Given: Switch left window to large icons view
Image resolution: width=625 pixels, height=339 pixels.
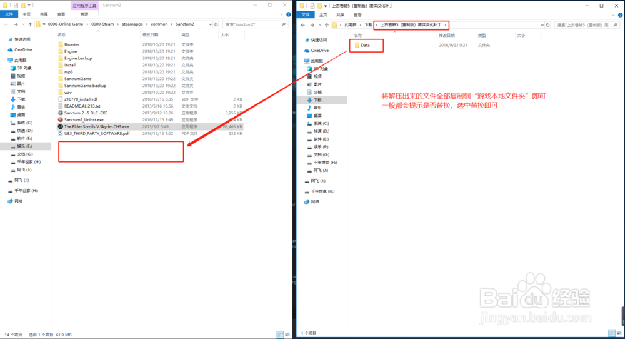Looking at the screenshot, I should (287, 335).
